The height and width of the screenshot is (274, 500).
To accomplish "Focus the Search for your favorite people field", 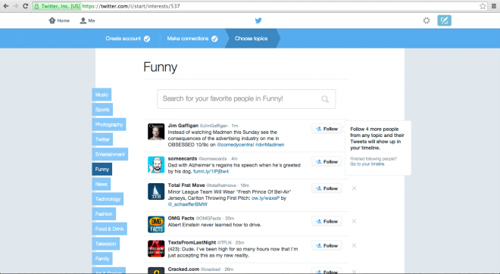I will 246,99.
